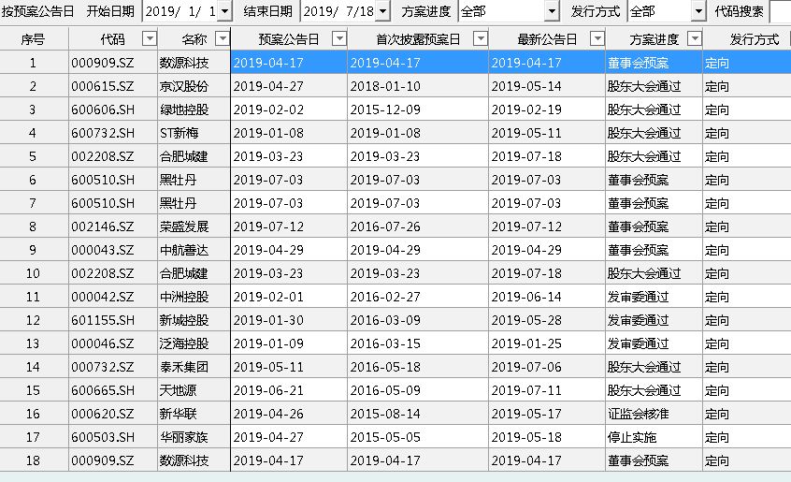Select the 京汉股份 name cell
The height and width of the screenshot is (482, 791).
coord(194,86)
